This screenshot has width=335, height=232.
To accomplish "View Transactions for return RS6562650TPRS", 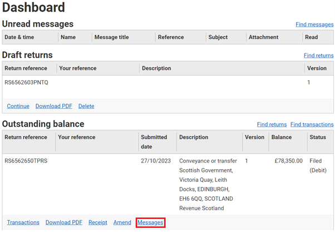I will (23, 223).
